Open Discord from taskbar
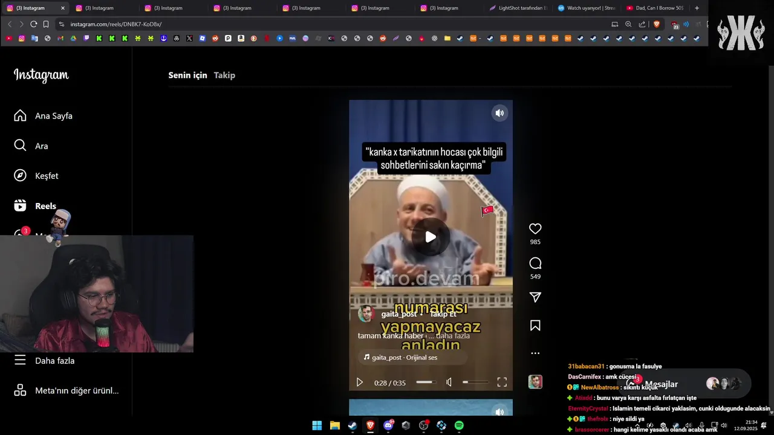Viewport: 774px width, 435px height. coord(388,425)
